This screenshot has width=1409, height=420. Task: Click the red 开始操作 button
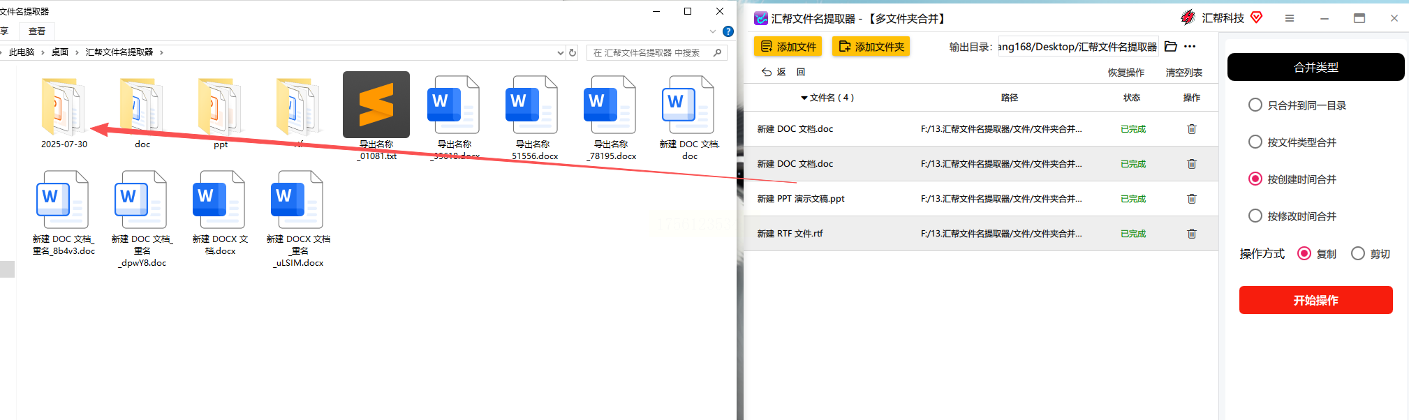(x=1316, y=300)
